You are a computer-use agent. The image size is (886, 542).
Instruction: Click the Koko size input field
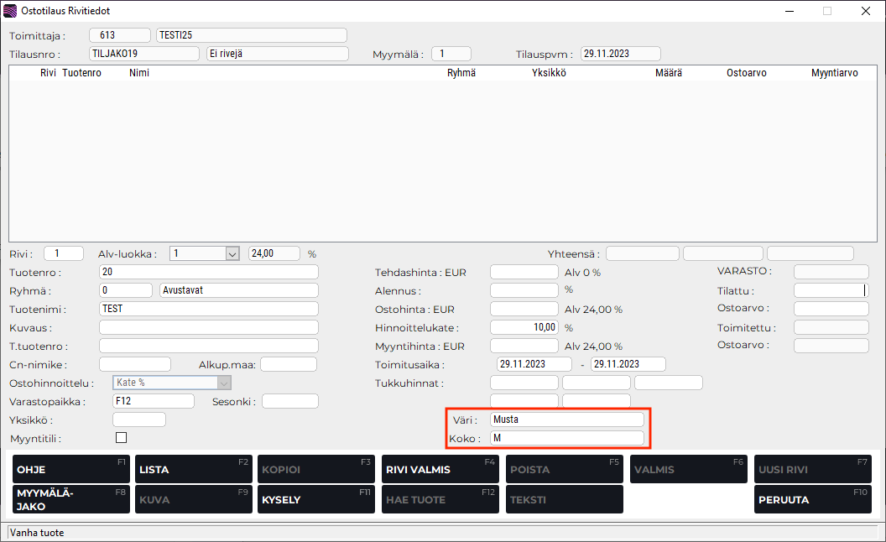point(567,438)
